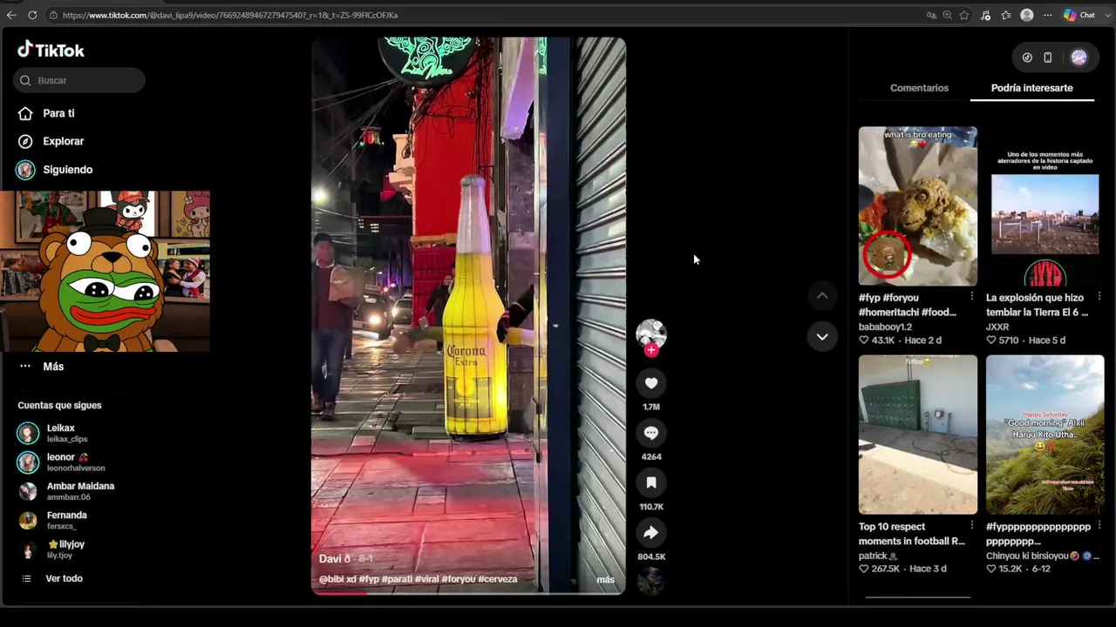This screenshot has width=1116, height=627.
Task: Bookmark this page with the star icon
Action: [x=964, y=15]
